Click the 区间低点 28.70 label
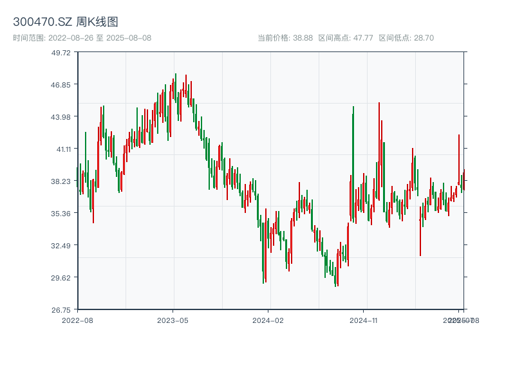Viewport: 515px width, 386px height. 406,38
